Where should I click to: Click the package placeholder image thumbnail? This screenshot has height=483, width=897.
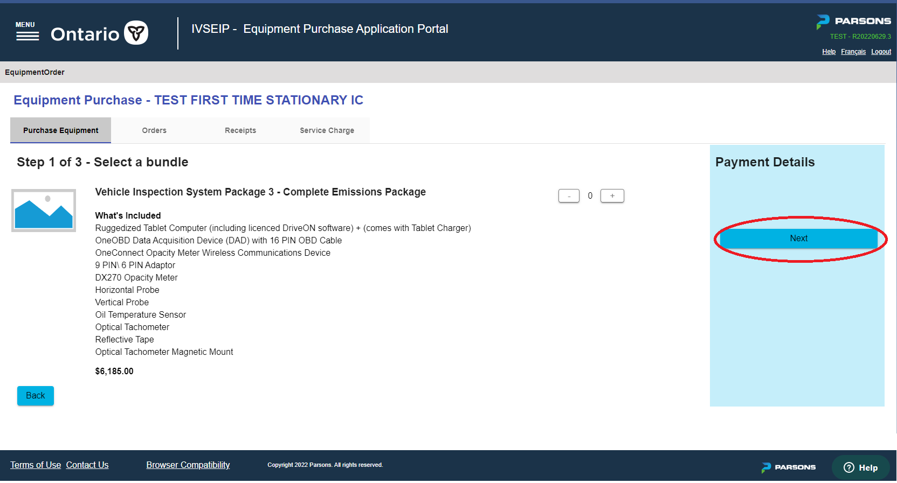point(44,211)
